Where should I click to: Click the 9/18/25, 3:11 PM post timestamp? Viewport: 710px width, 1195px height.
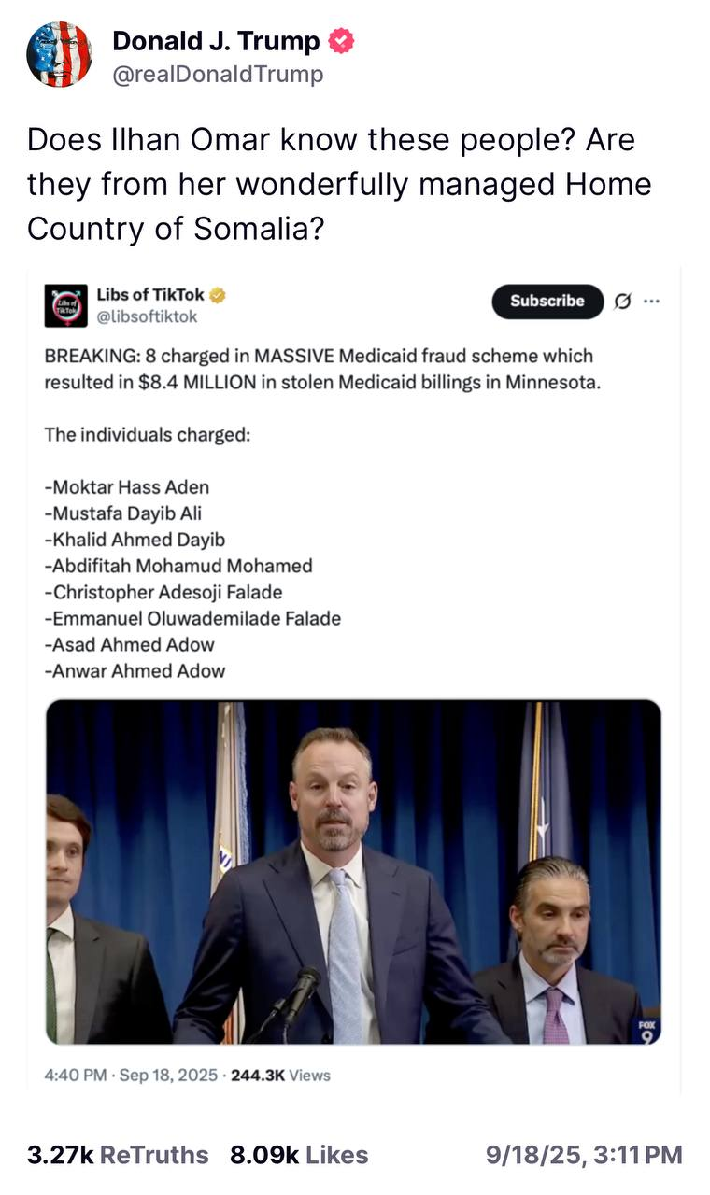[x=584, y=1155]
